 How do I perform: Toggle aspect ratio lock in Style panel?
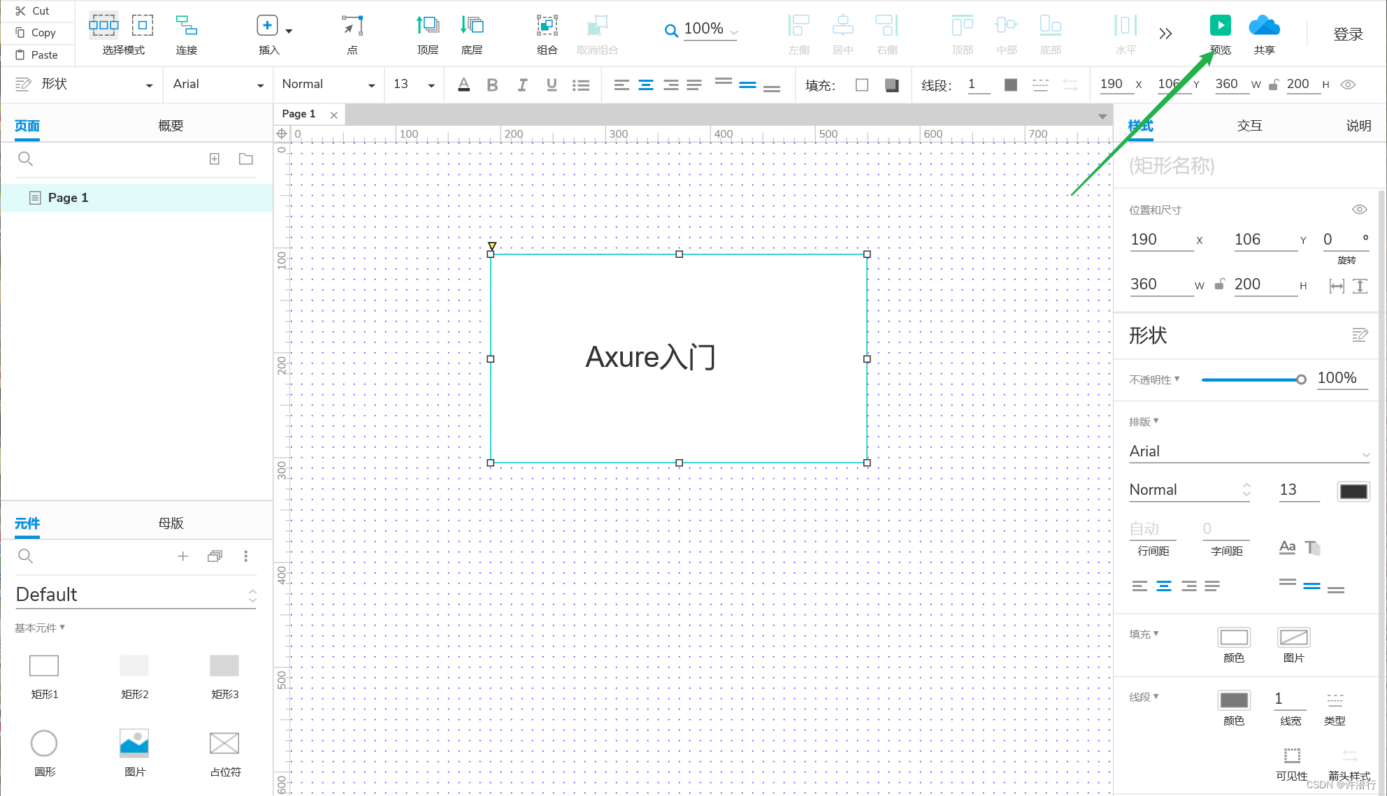click(x=1220, y=284)
